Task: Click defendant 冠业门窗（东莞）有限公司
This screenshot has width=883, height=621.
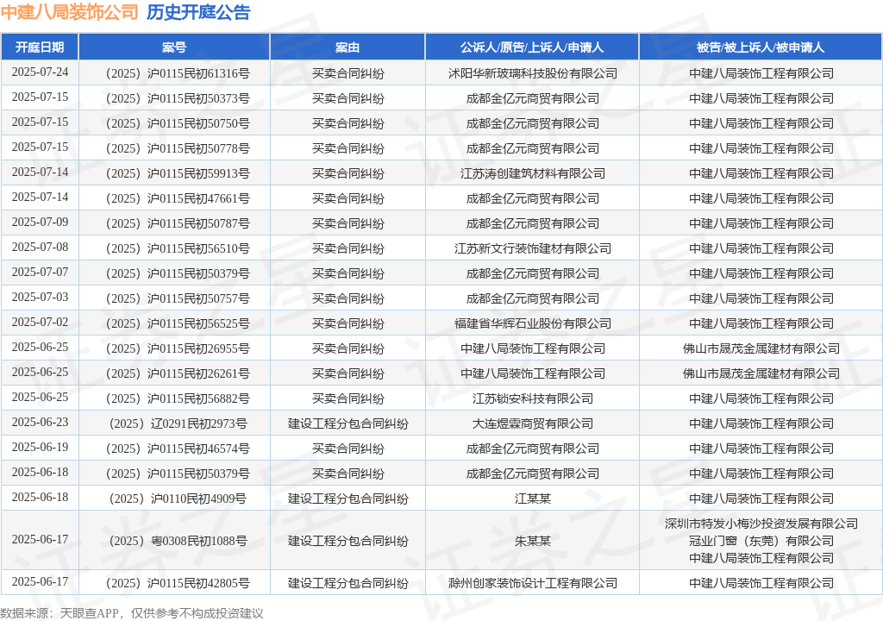Action: click(x=761, y=541)
